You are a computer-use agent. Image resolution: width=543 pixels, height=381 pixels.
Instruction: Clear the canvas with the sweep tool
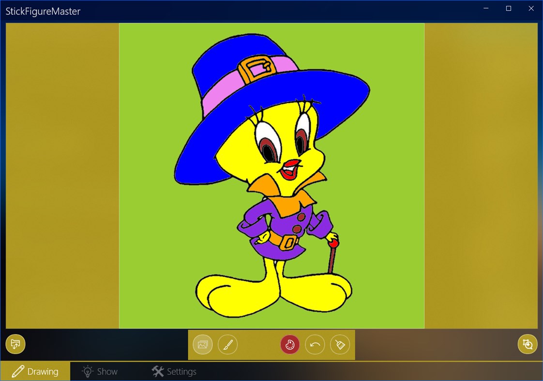340,344
